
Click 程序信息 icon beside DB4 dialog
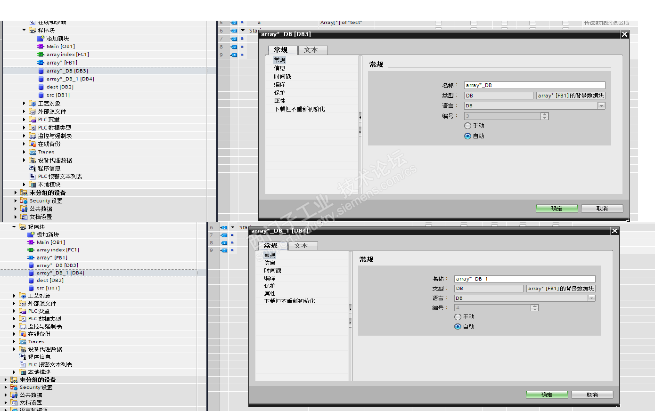(x=22, y=356)
